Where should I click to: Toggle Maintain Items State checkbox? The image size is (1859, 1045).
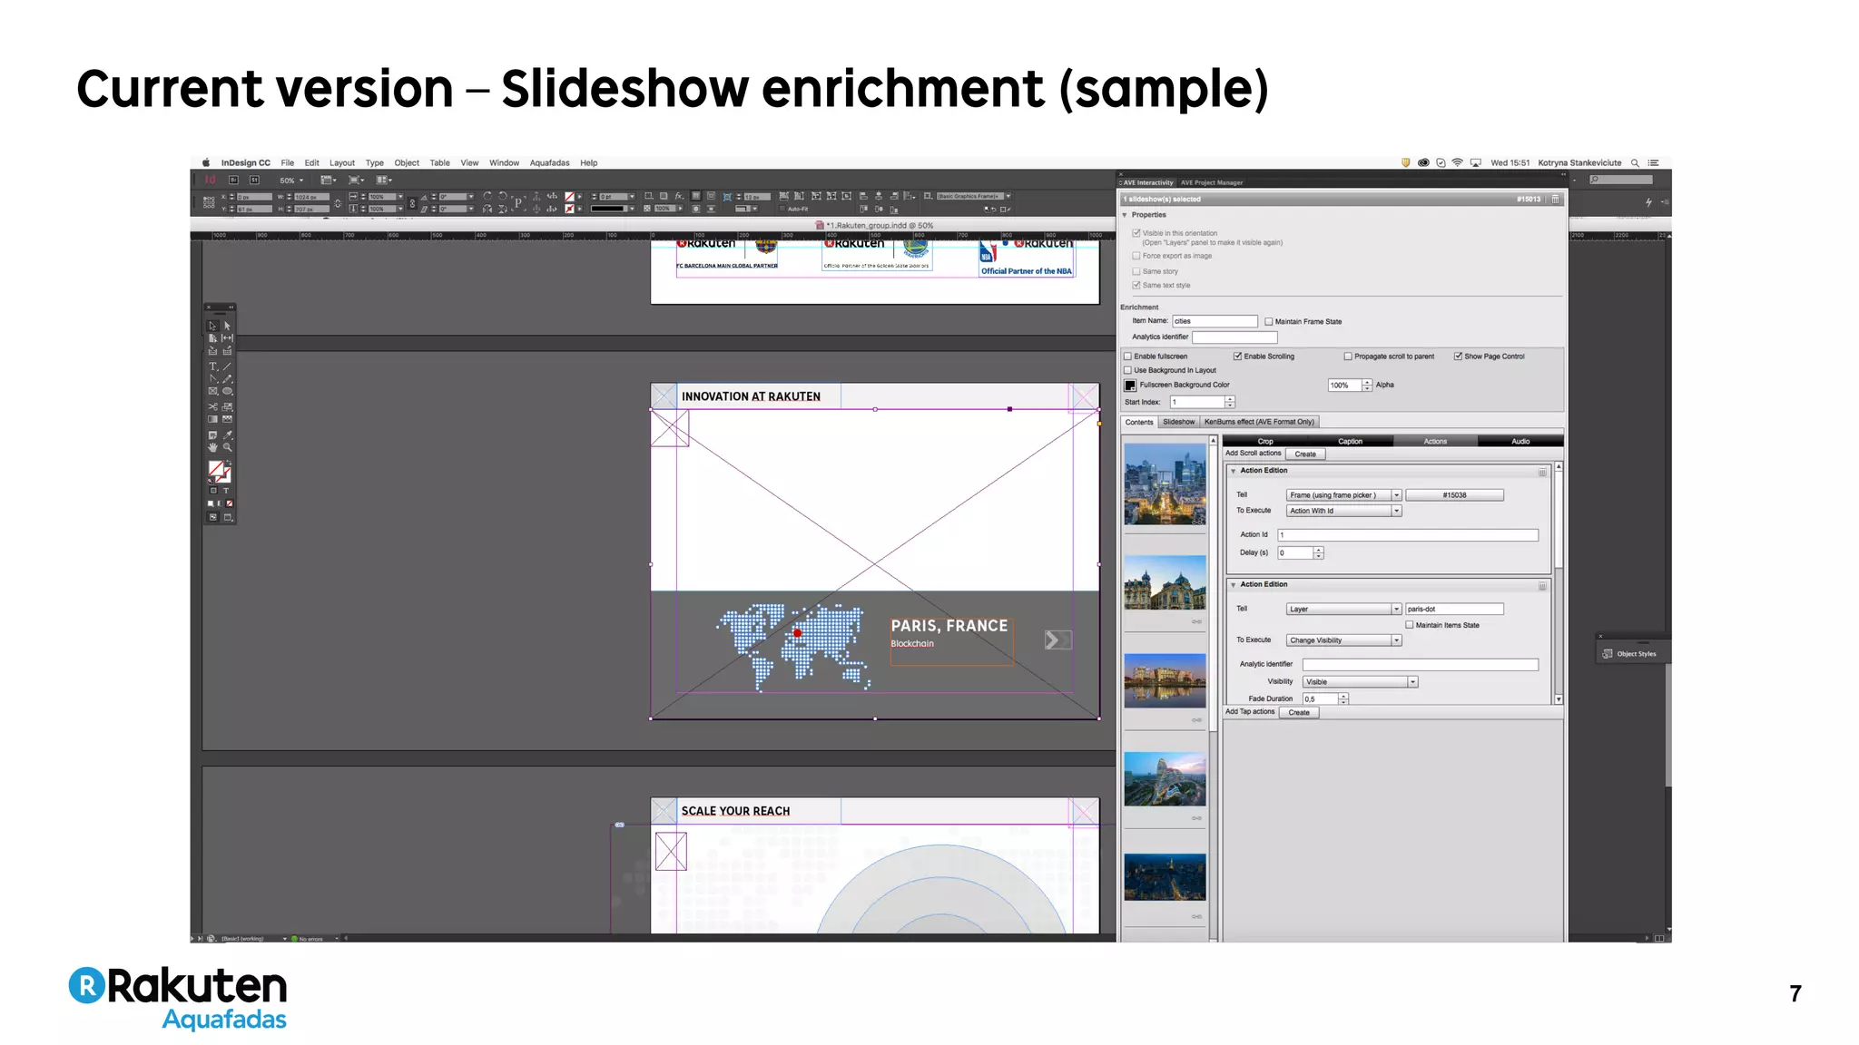click(x=1410, y=625)
